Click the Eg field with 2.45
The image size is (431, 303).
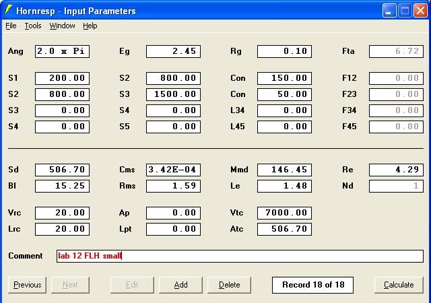point(173,51)
